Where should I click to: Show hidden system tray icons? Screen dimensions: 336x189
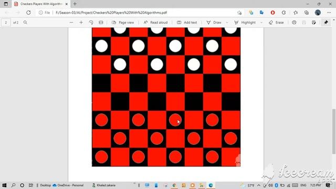tap(259, 185)
